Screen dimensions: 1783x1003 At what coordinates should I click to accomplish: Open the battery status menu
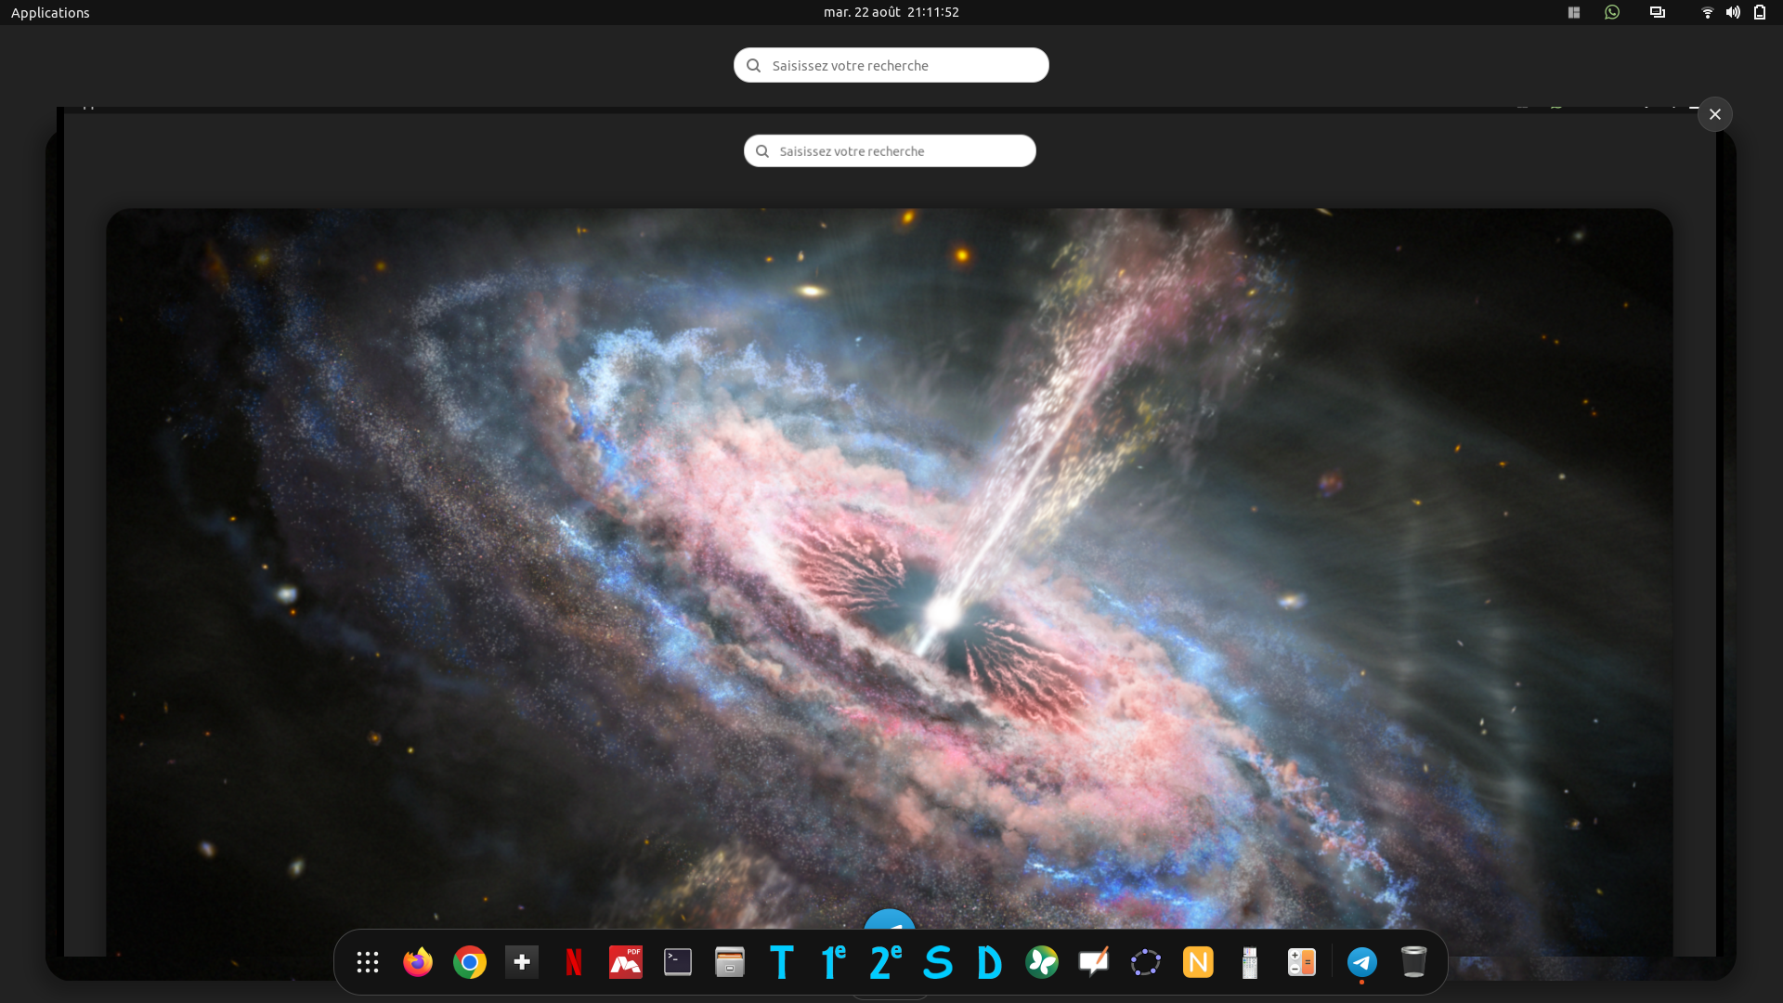coord(1760,12)
